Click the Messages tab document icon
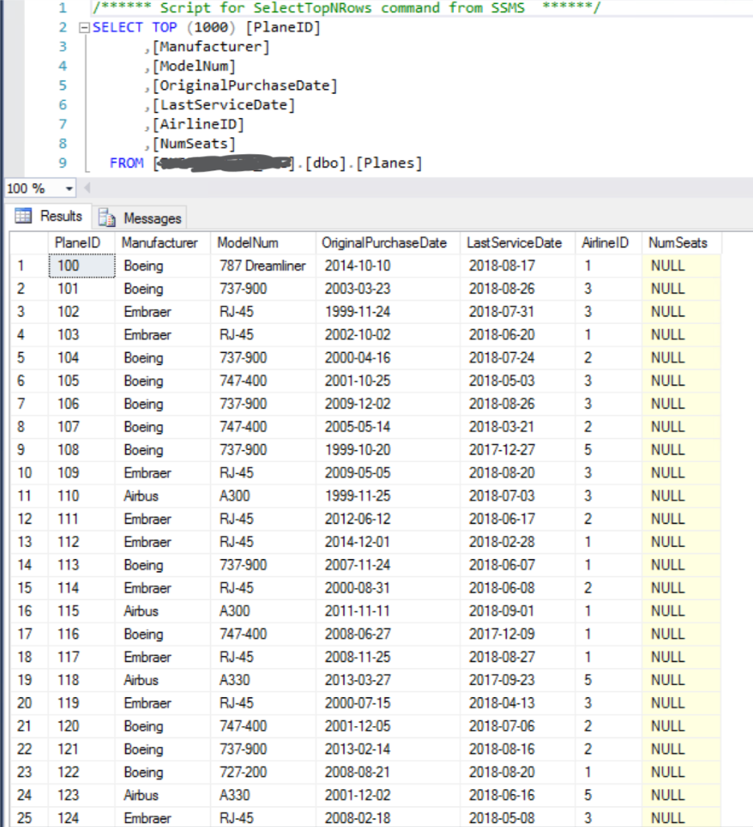 [106, 216]
